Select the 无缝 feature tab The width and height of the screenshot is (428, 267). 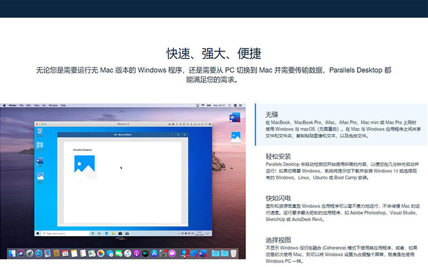(342, 125)
